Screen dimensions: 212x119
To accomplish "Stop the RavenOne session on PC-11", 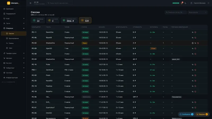I will click(195, 32).
